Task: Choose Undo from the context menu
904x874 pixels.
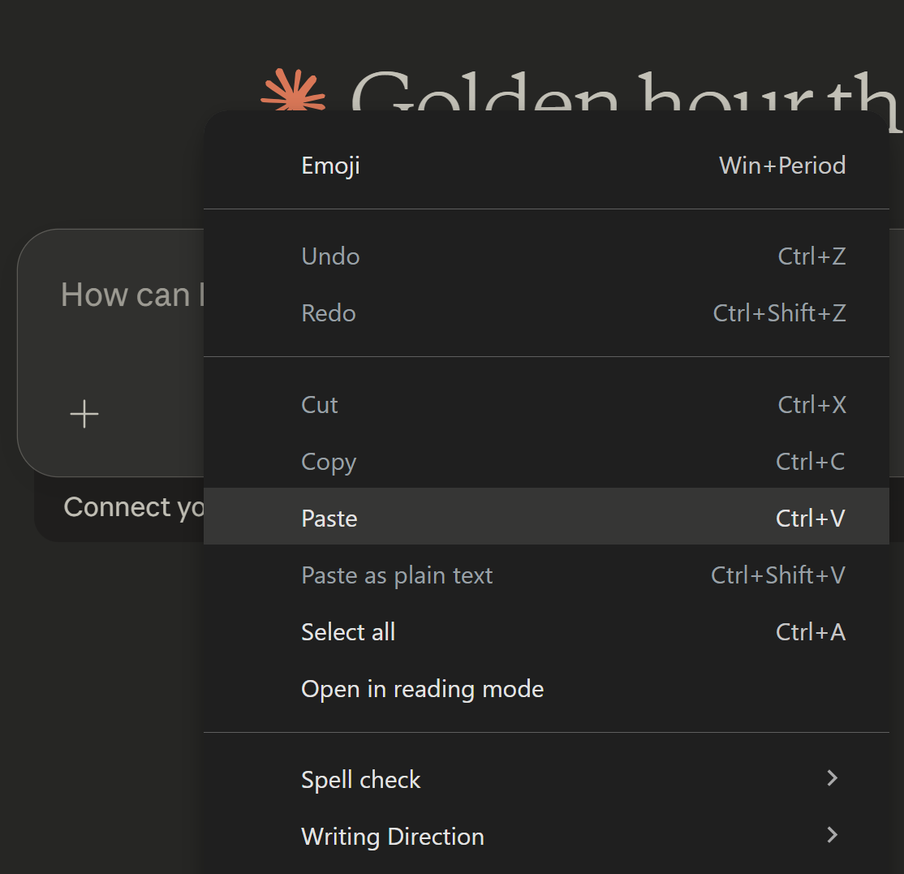Action: click(330, 256)
